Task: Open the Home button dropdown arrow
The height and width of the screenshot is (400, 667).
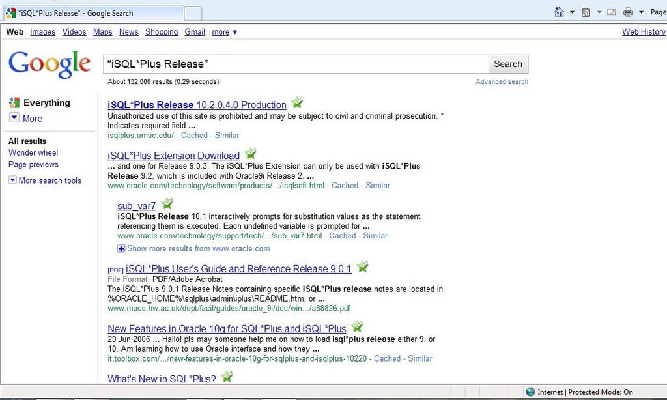Action: (x=572, y=12)
